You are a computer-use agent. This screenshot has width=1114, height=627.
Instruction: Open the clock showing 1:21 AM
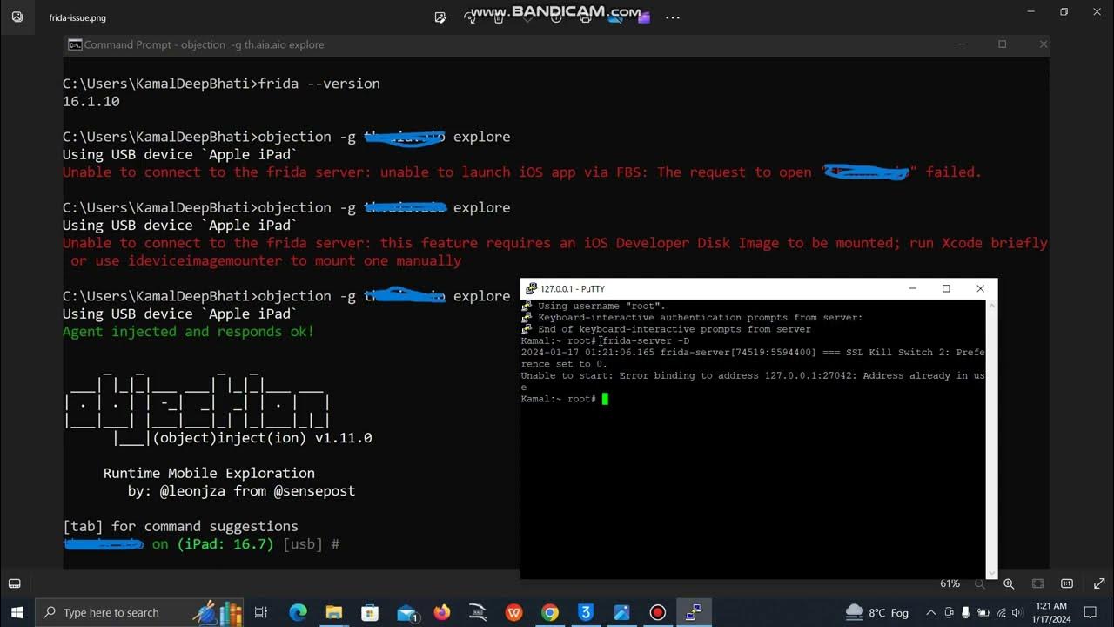[x=1051, y=612]
